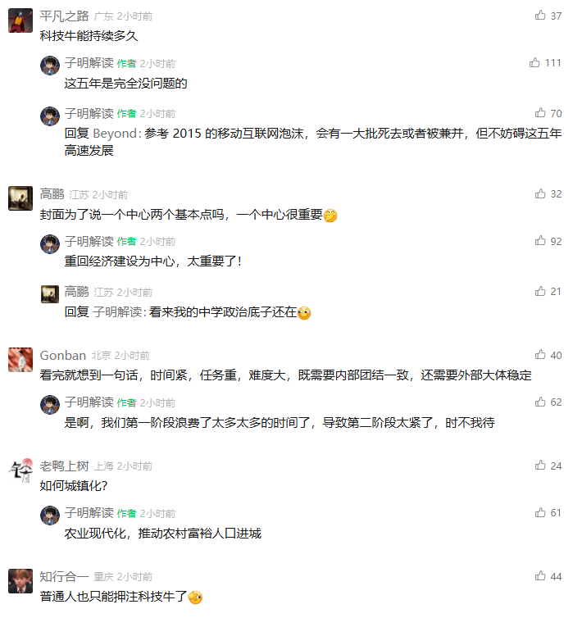Click 知行合一's profile picture
Viewport: 573px width, 627px height.
coord(20,580)
